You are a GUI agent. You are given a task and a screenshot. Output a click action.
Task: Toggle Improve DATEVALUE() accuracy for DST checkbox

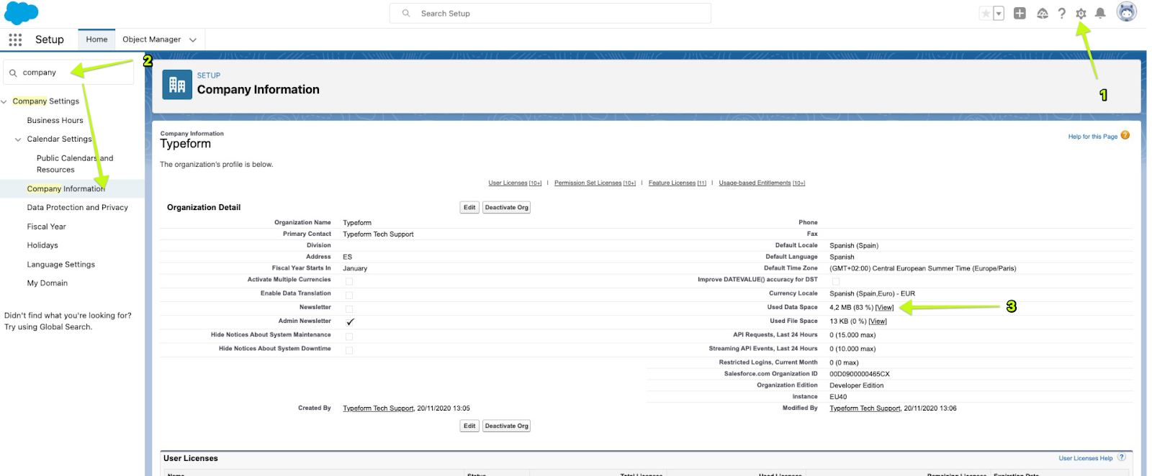coord(836,281)
